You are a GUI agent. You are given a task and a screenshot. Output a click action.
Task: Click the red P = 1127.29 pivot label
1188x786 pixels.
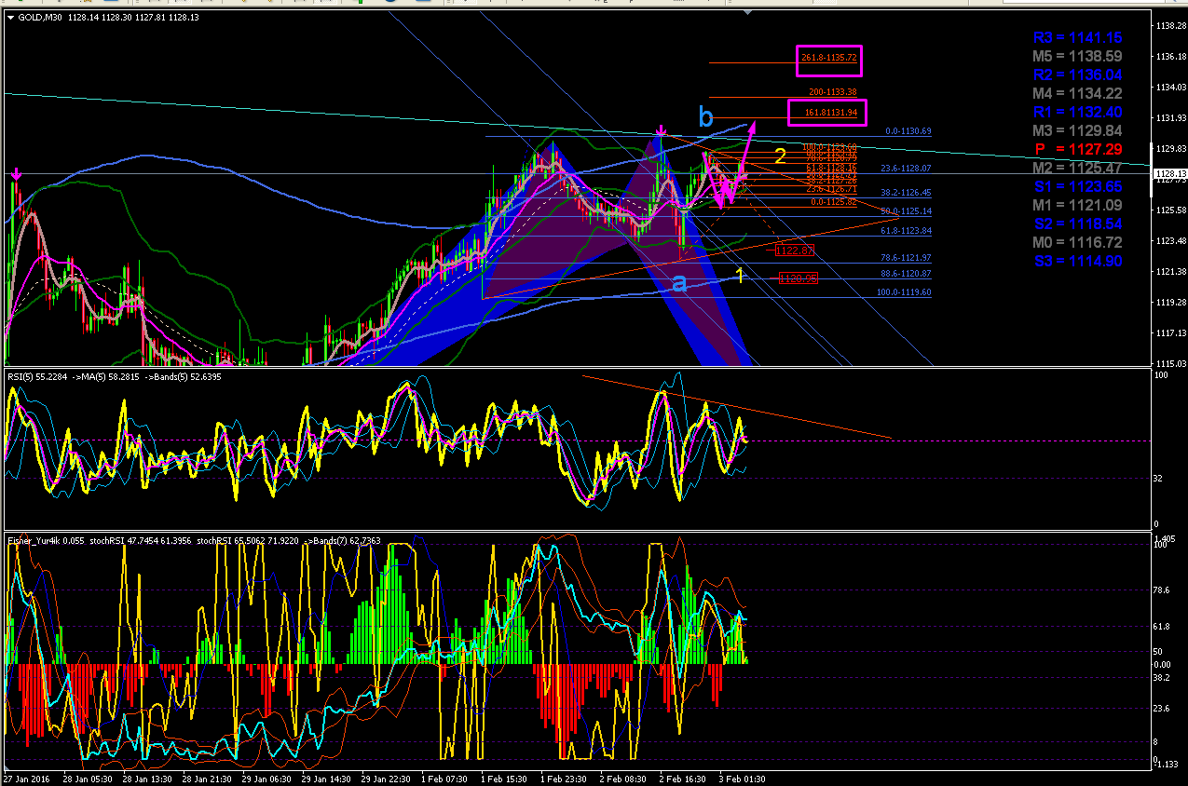coord(1077,149)
